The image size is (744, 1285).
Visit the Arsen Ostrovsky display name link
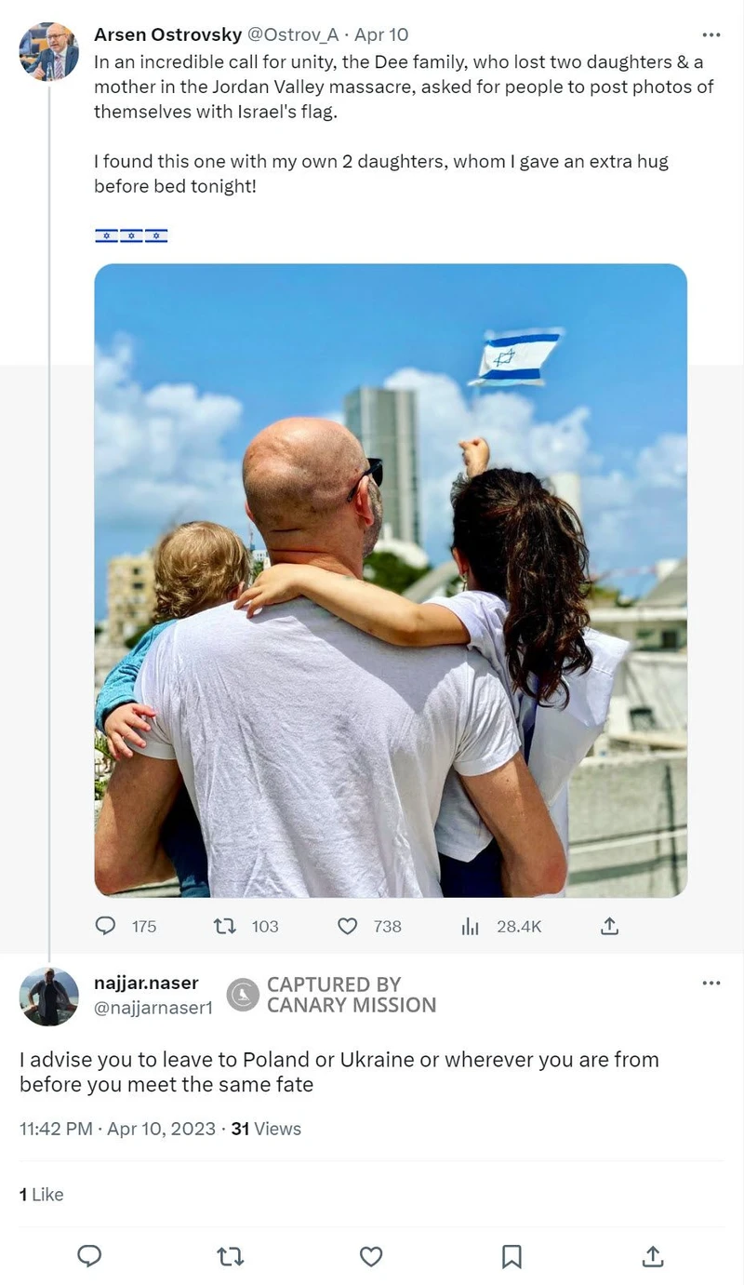168,35
